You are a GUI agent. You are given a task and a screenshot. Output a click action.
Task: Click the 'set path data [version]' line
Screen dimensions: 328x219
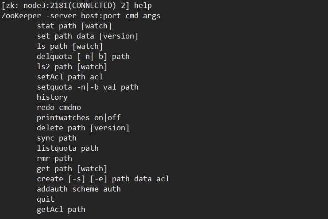[88, 36]
